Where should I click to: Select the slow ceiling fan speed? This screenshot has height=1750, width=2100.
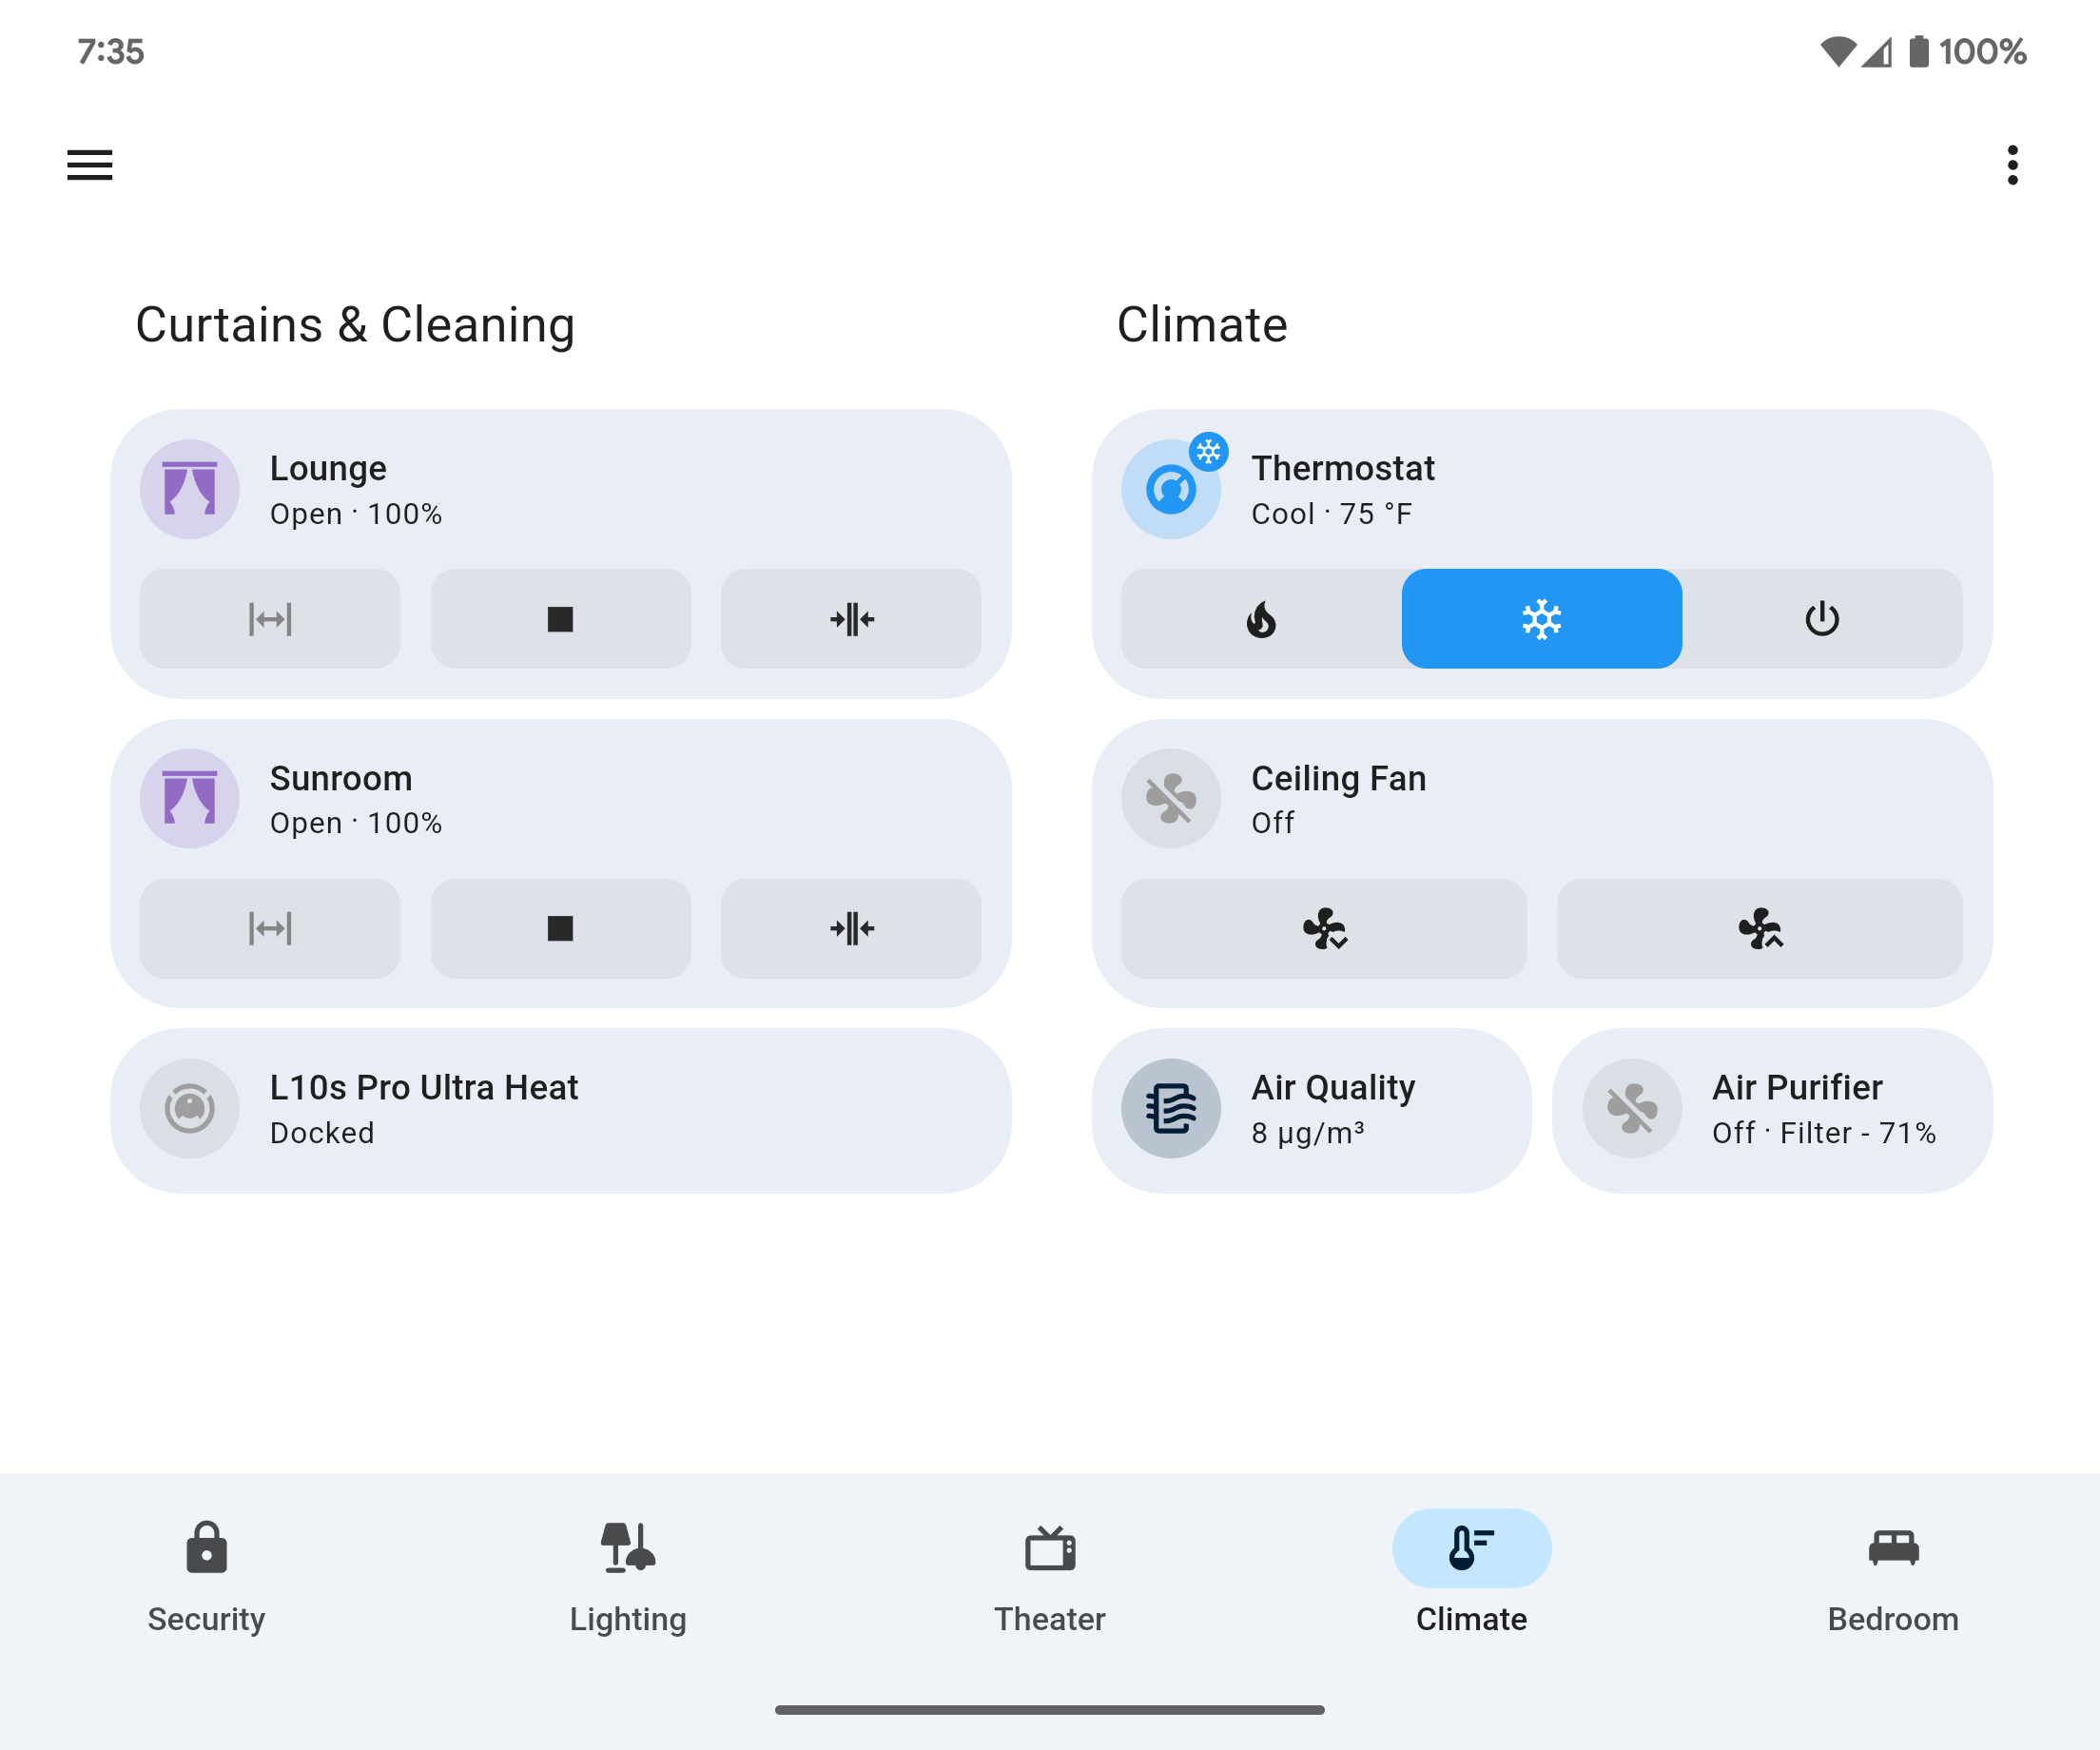click(1324, 928)
